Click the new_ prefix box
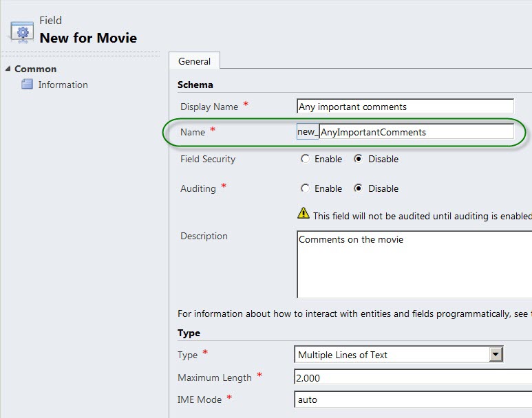Viewport: 532px width, 418px height. (308, 131)
